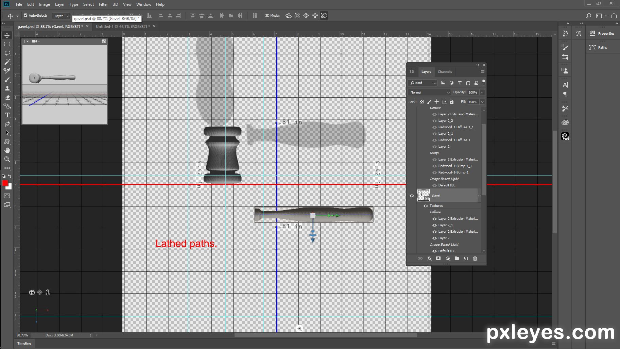The height and width of the screenshot is (349, 620).
Task: Switch to the Untitled-1 document tab
Action: point(123,27)
